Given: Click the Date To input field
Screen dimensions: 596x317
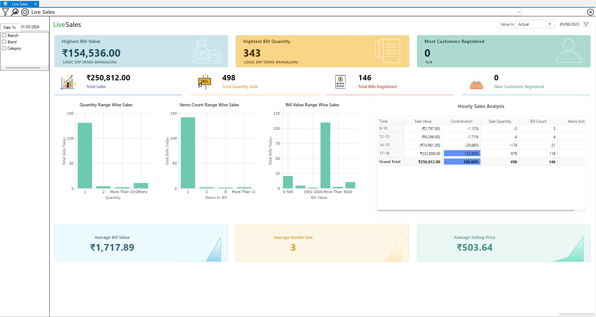Looking at the screenshot, I should (34, 27).
